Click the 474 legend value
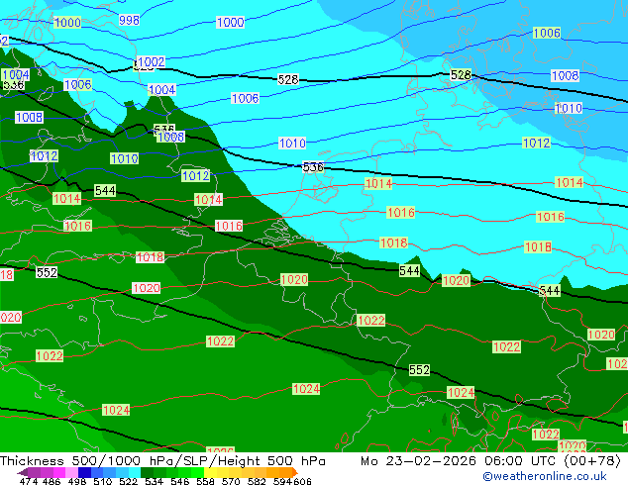The width and height of the screenshot is (628, 485). 29,481
